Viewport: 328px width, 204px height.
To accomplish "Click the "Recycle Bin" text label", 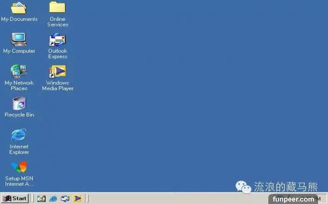I will coord(19,115).
